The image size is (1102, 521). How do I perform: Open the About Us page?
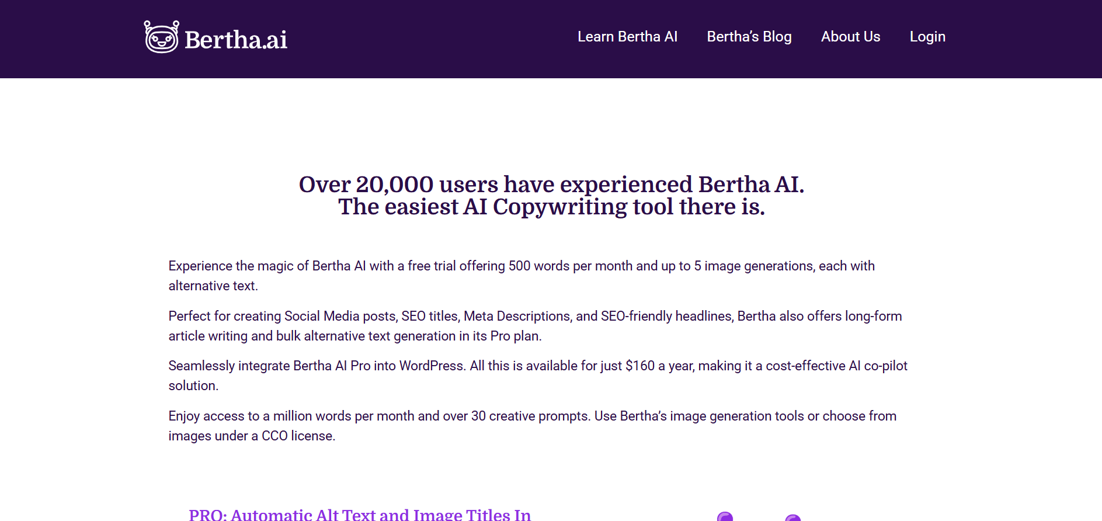point(850,37)
